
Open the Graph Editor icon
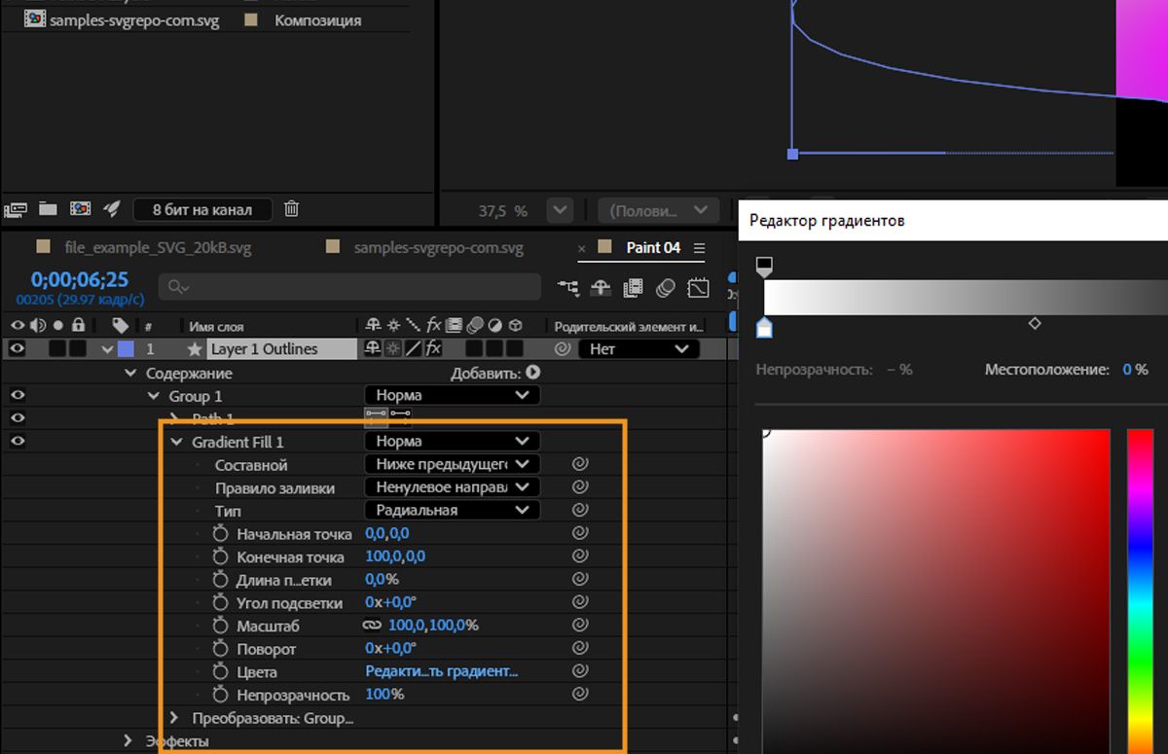(x=698, y=287)
